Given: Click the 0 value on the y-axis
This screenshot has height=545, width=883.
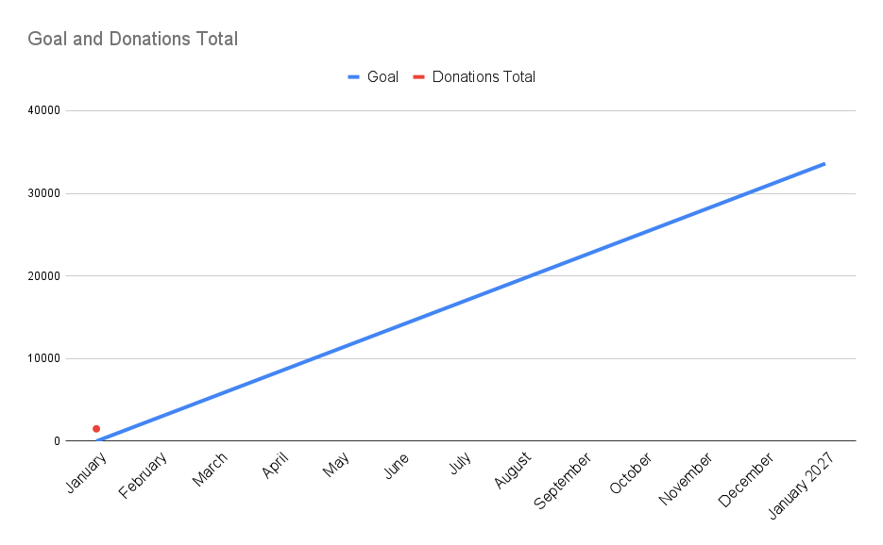Looking at the screenshot, I should tap(56, 441).
